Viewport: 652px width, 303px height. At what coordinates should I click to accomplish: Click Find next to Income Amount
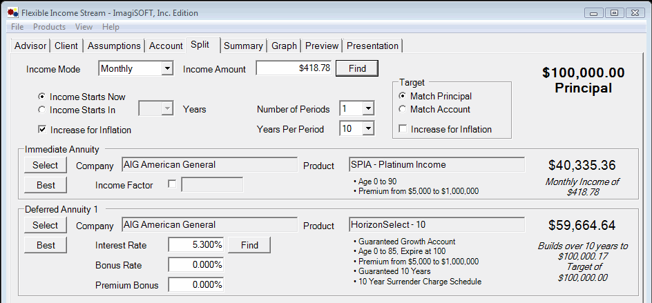[x=357, y=68]
